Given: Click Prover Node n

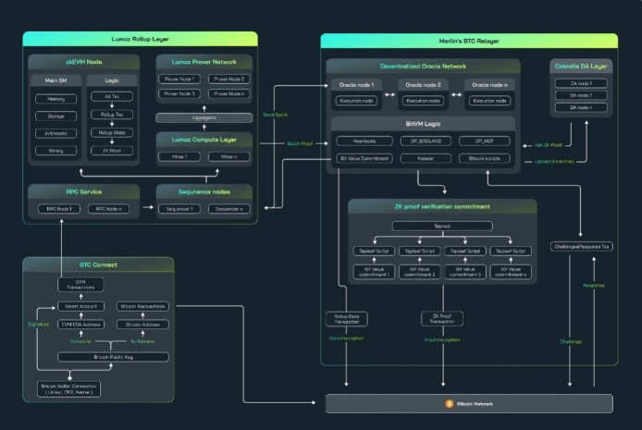Looking at the screenshot, I should (x=228, y=93).
